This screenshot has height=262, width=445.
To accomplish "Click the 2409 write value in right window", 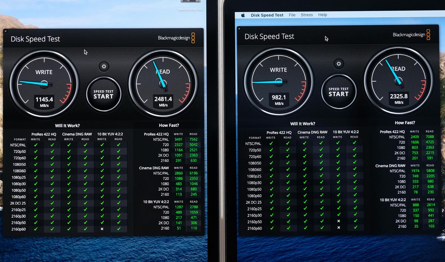I will click(414, 137).
